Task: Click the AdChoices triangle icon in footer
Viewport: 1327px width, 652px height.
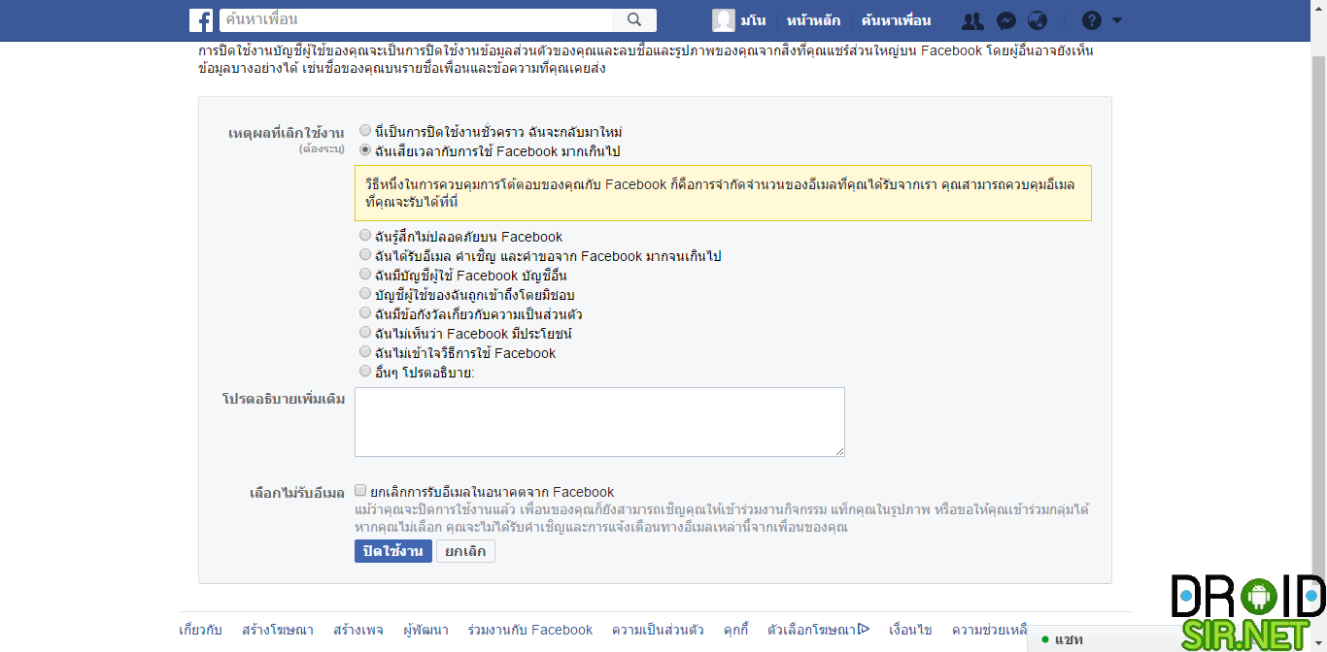Action: pos(863,630)
